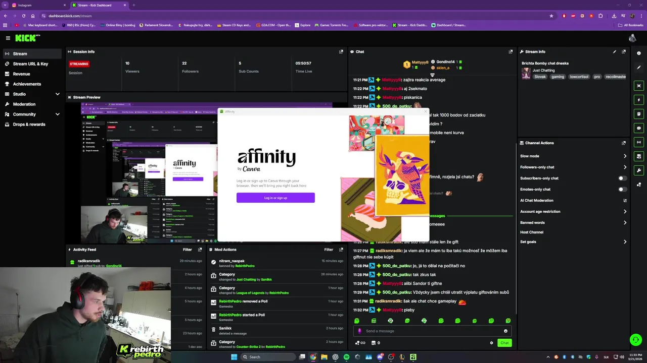
Task: Toggle Emotes-only chat
Action: (x=623, y=189)
